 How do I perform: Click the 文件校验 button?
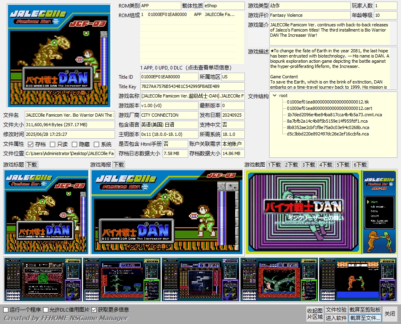[x=336, y=310]
